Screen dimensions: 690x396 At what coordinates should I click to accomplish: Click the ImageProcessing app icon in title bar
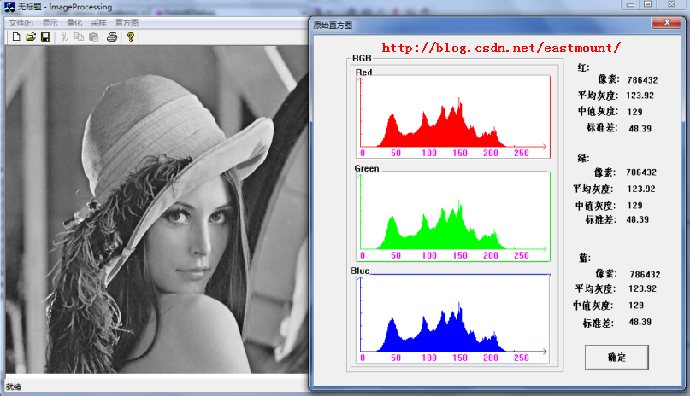coord(9,7)
